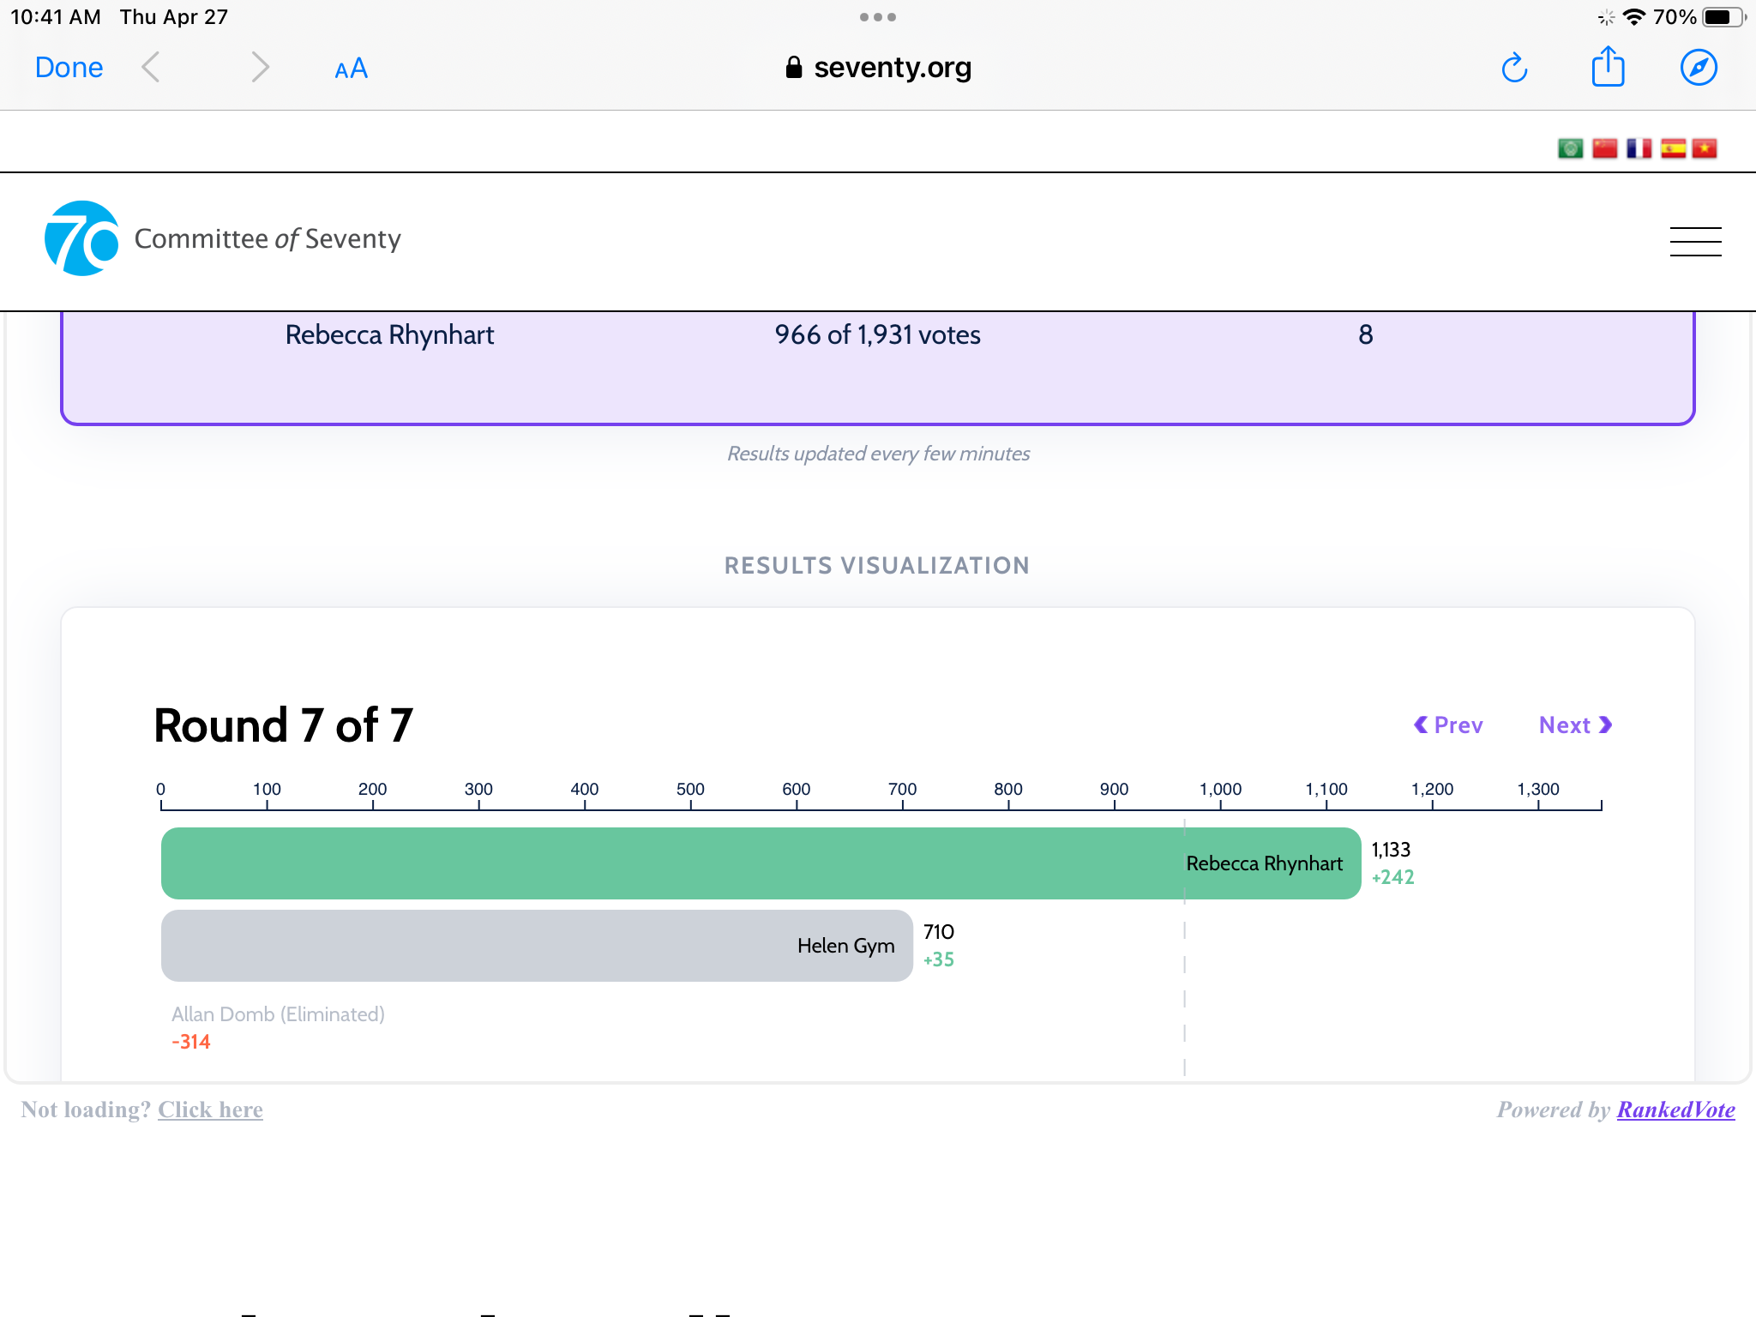
Task: Select the Arabic language flag
Action: (x=1570, y=148)
